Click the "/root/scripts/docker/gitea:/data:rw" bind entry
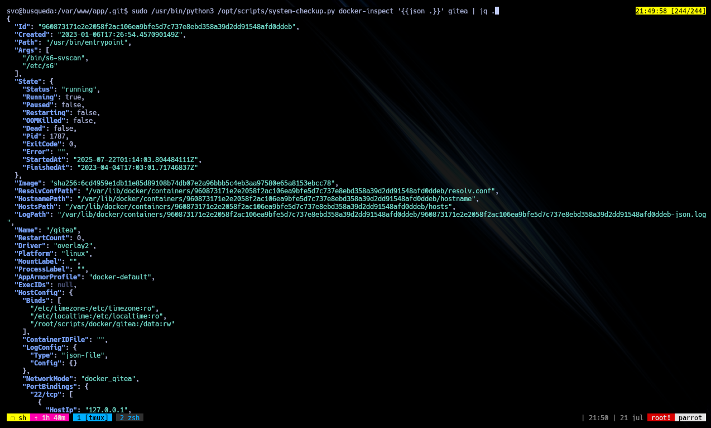The width and height of the screenshot is (711, 428). click(102, 324)
